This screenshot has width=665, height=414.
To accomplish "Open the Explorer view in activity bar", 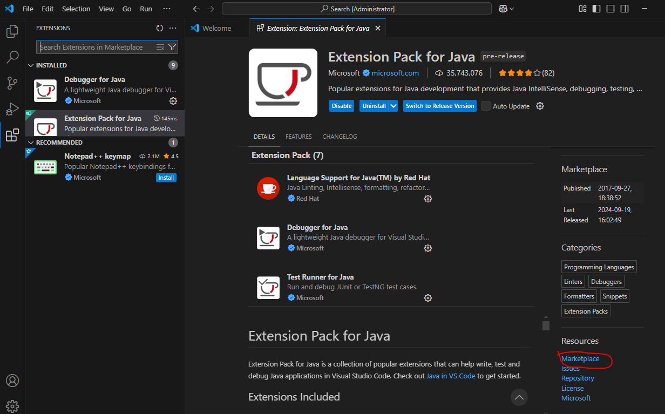I will pos(12,31).
